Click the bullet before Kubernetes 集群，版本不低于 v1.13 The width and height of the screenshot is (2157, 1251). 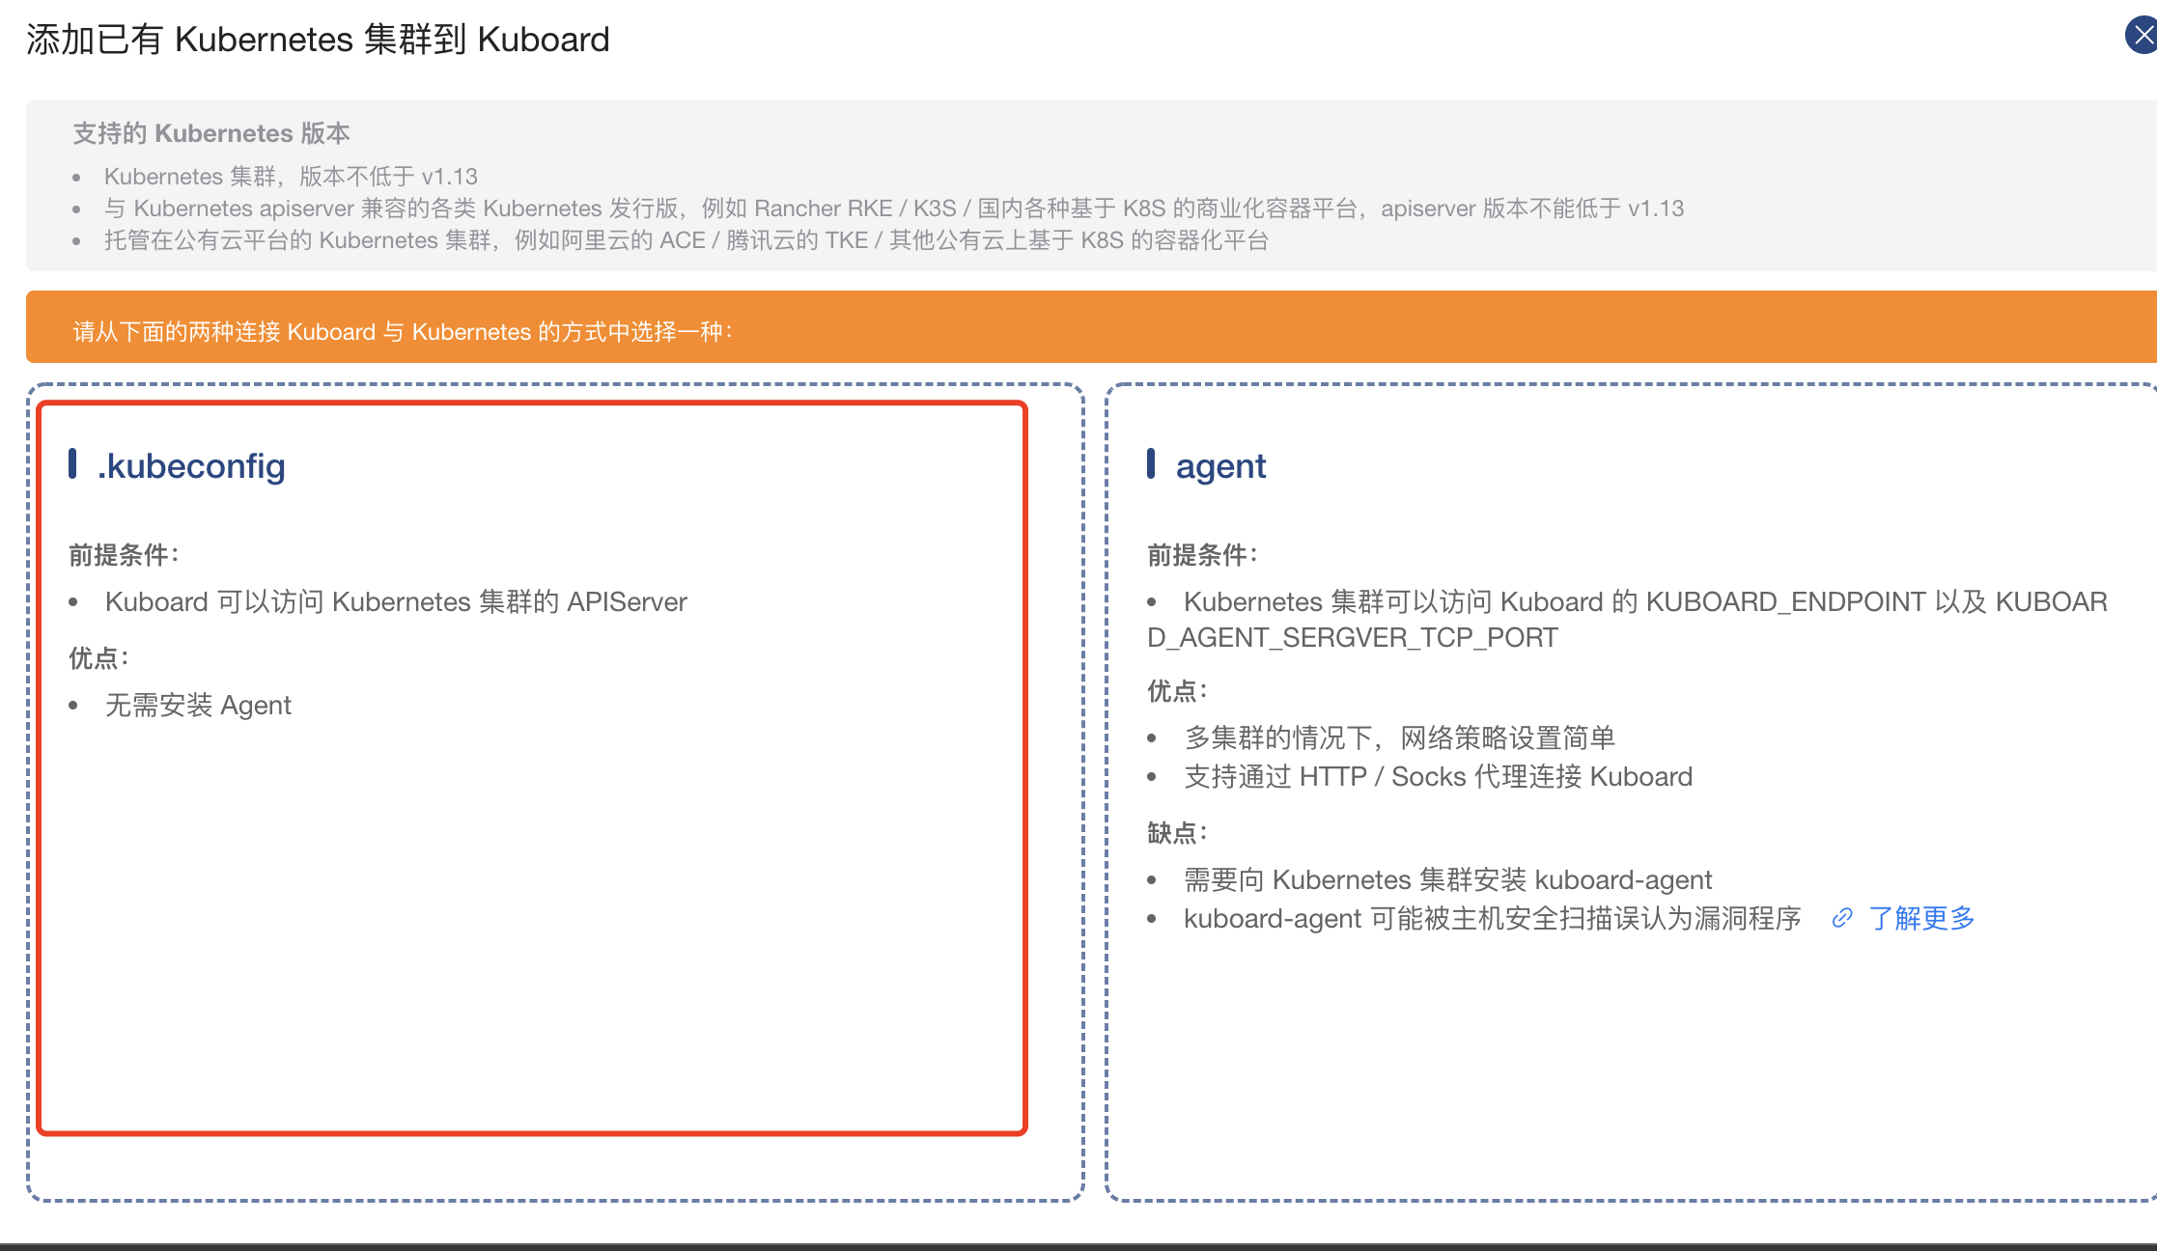[x=77, y=178]
